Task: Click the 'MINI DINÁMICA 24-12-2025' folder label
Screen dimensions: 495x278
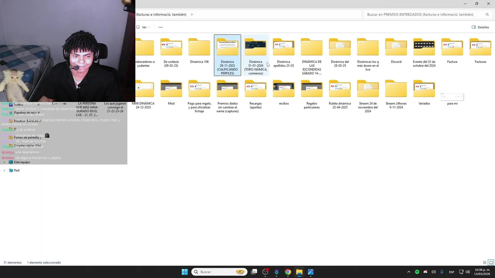Action: [x=143, y=105]
